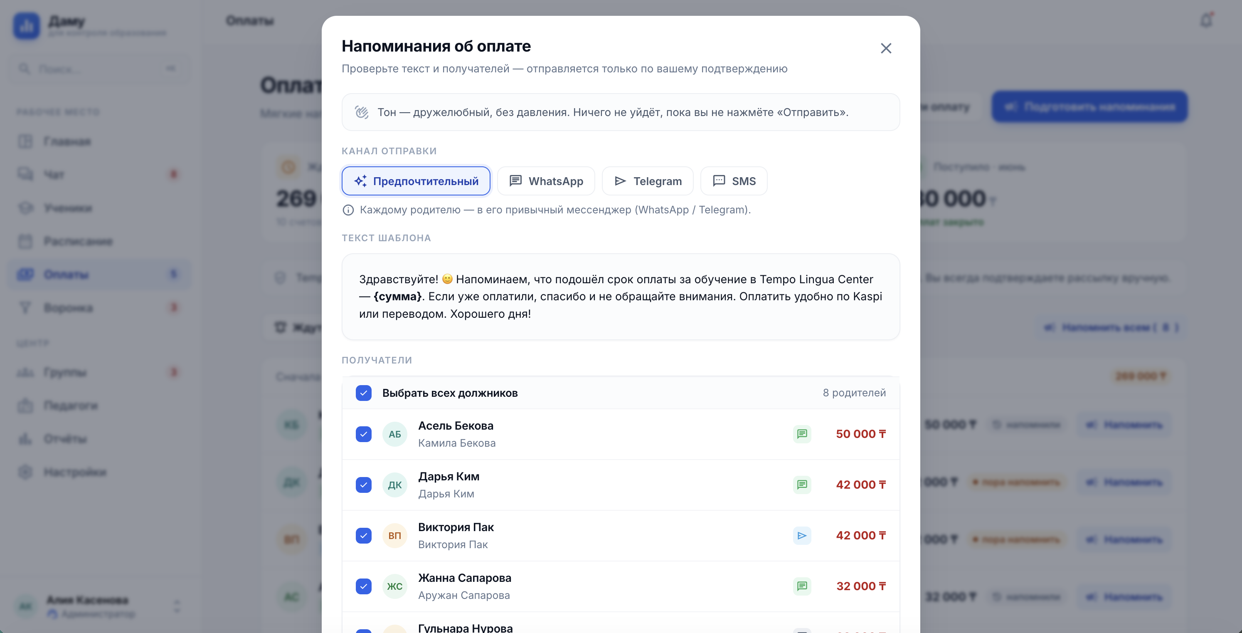Click the {сумма} placeholder in template
The width and height of the screenshot is (1242, 633).
pyautogui.click(x=397, y=296)
